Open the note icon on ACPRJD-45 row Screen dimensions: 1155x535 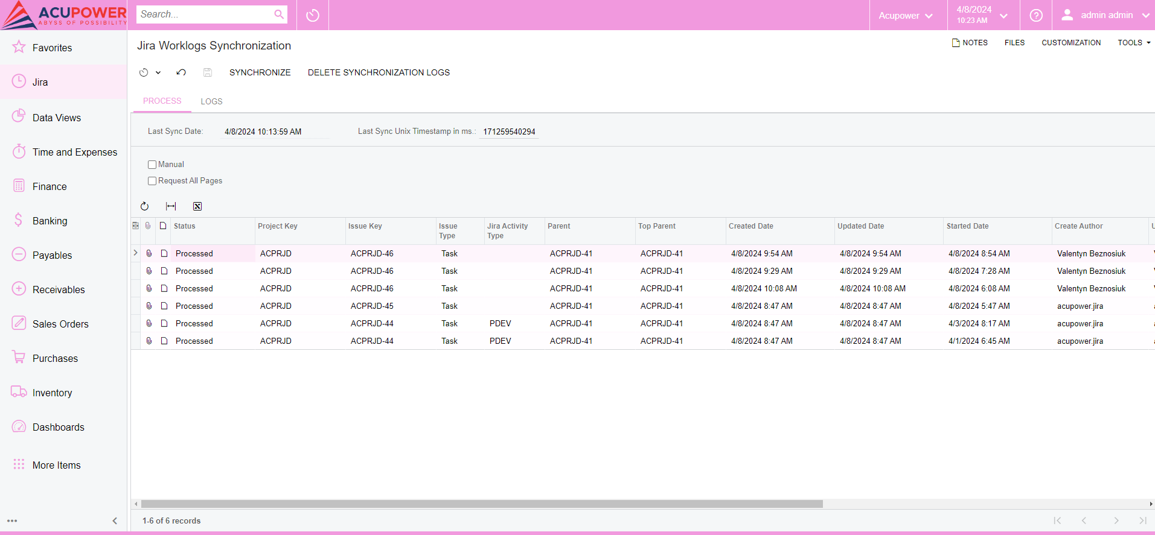point(164,306)
